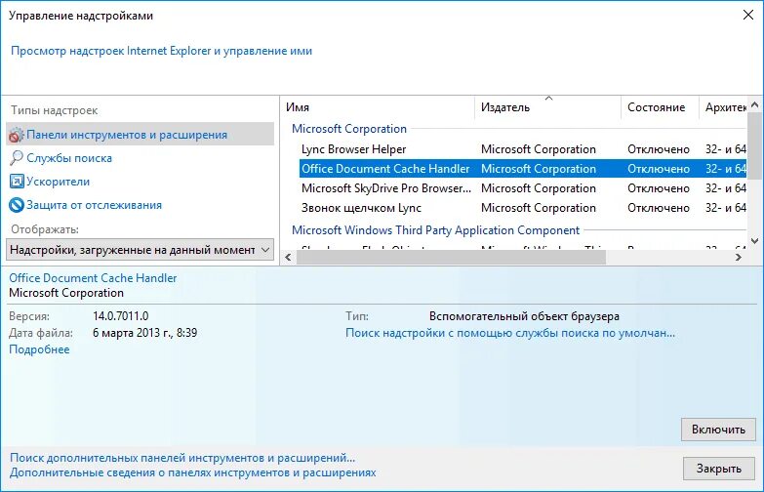Click the partially visible Архитектура column header
This screenshot has width=764, height=492.
(x=724, y=107)
